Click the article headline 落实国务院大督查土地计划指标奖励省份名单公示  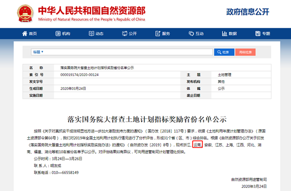145,119
